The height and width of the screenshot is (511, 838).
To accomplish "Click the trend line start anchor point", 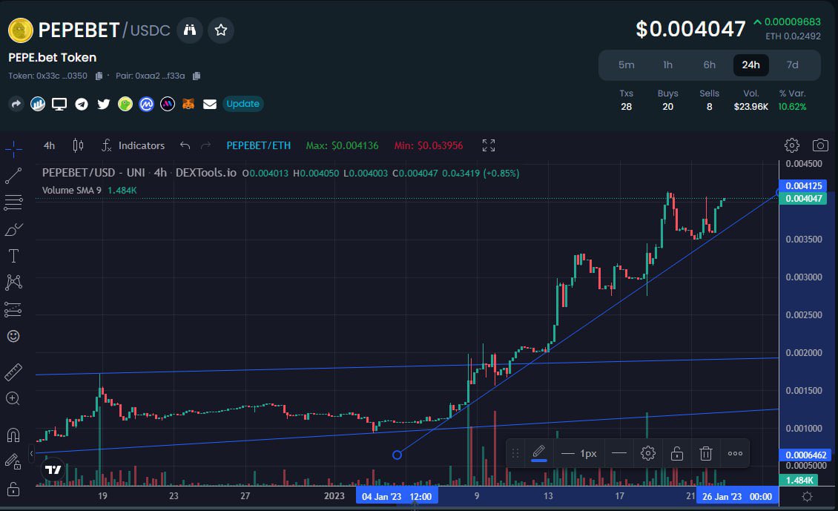I will pos(397,455).
